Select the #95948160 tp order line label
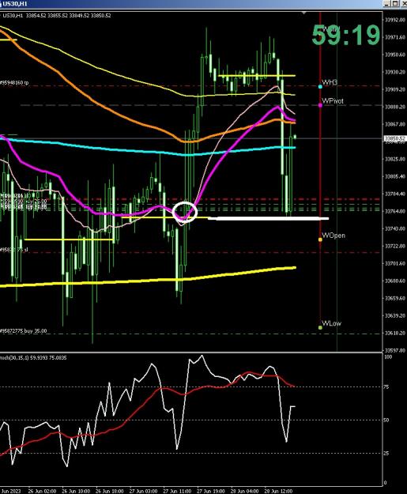 tap(14, 82)
